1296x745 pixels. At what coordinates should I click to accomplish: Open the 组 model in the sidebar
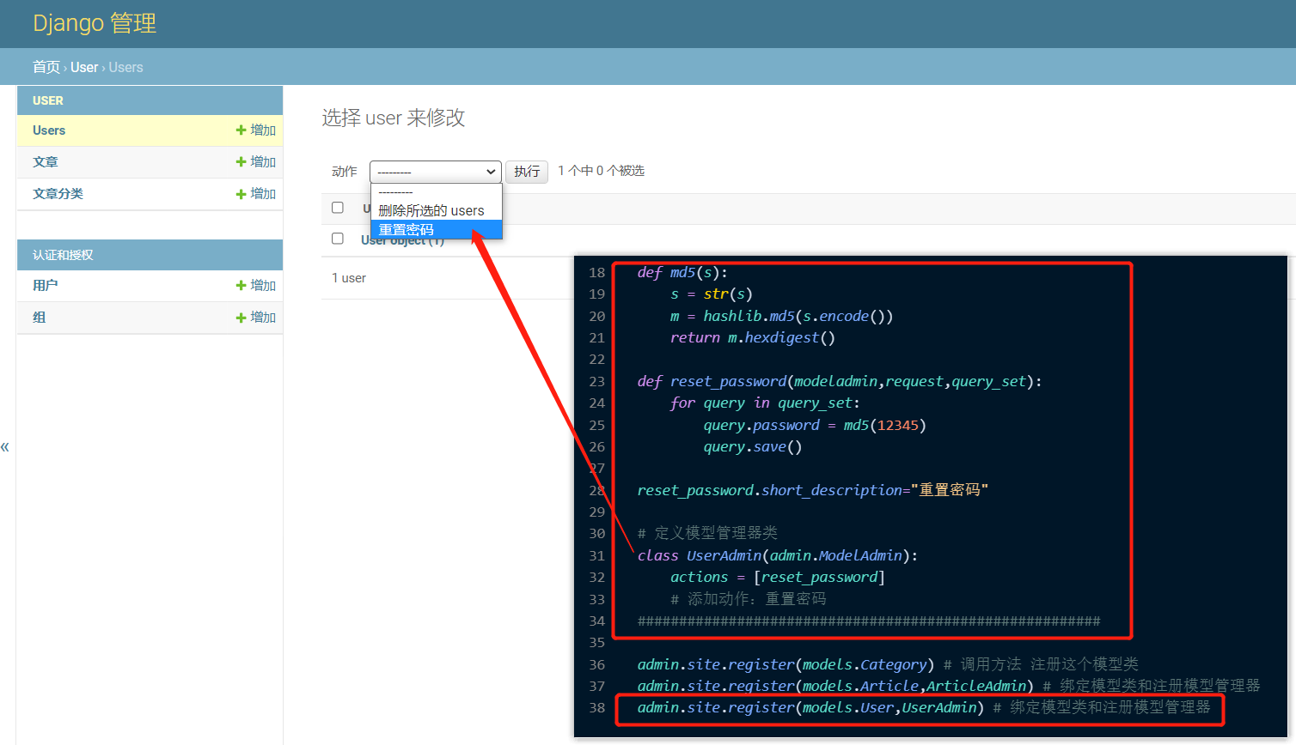pos(39,318)
